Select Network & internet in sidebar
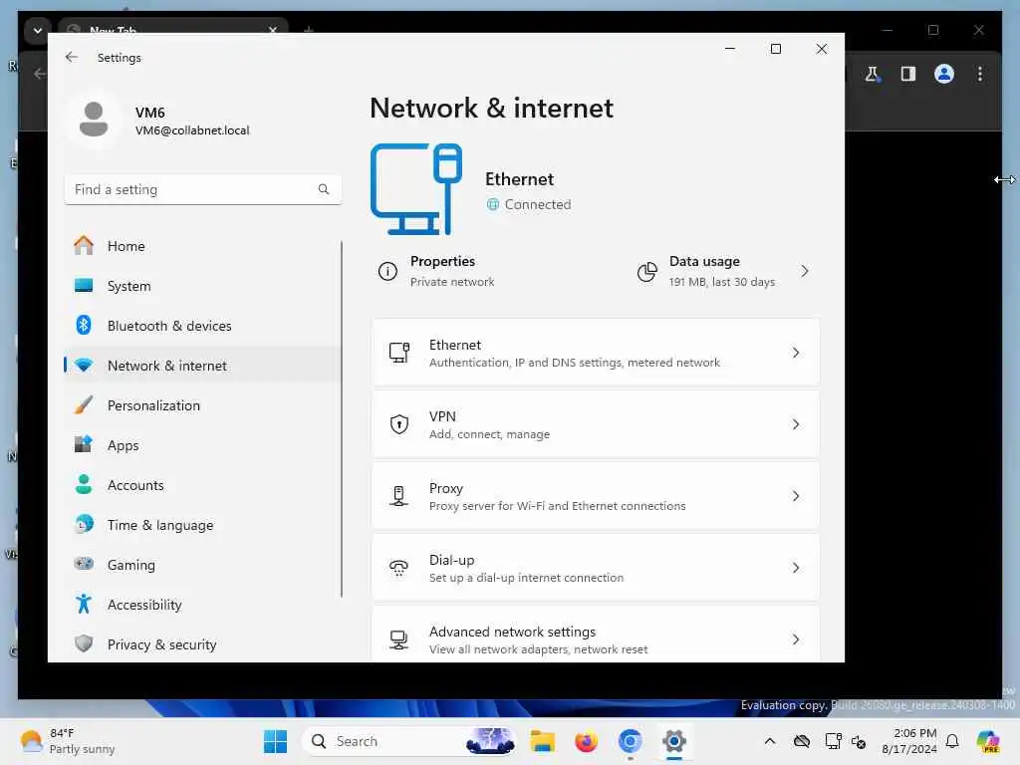Viewport: 1020px width, 765px height. pos(201,366)
